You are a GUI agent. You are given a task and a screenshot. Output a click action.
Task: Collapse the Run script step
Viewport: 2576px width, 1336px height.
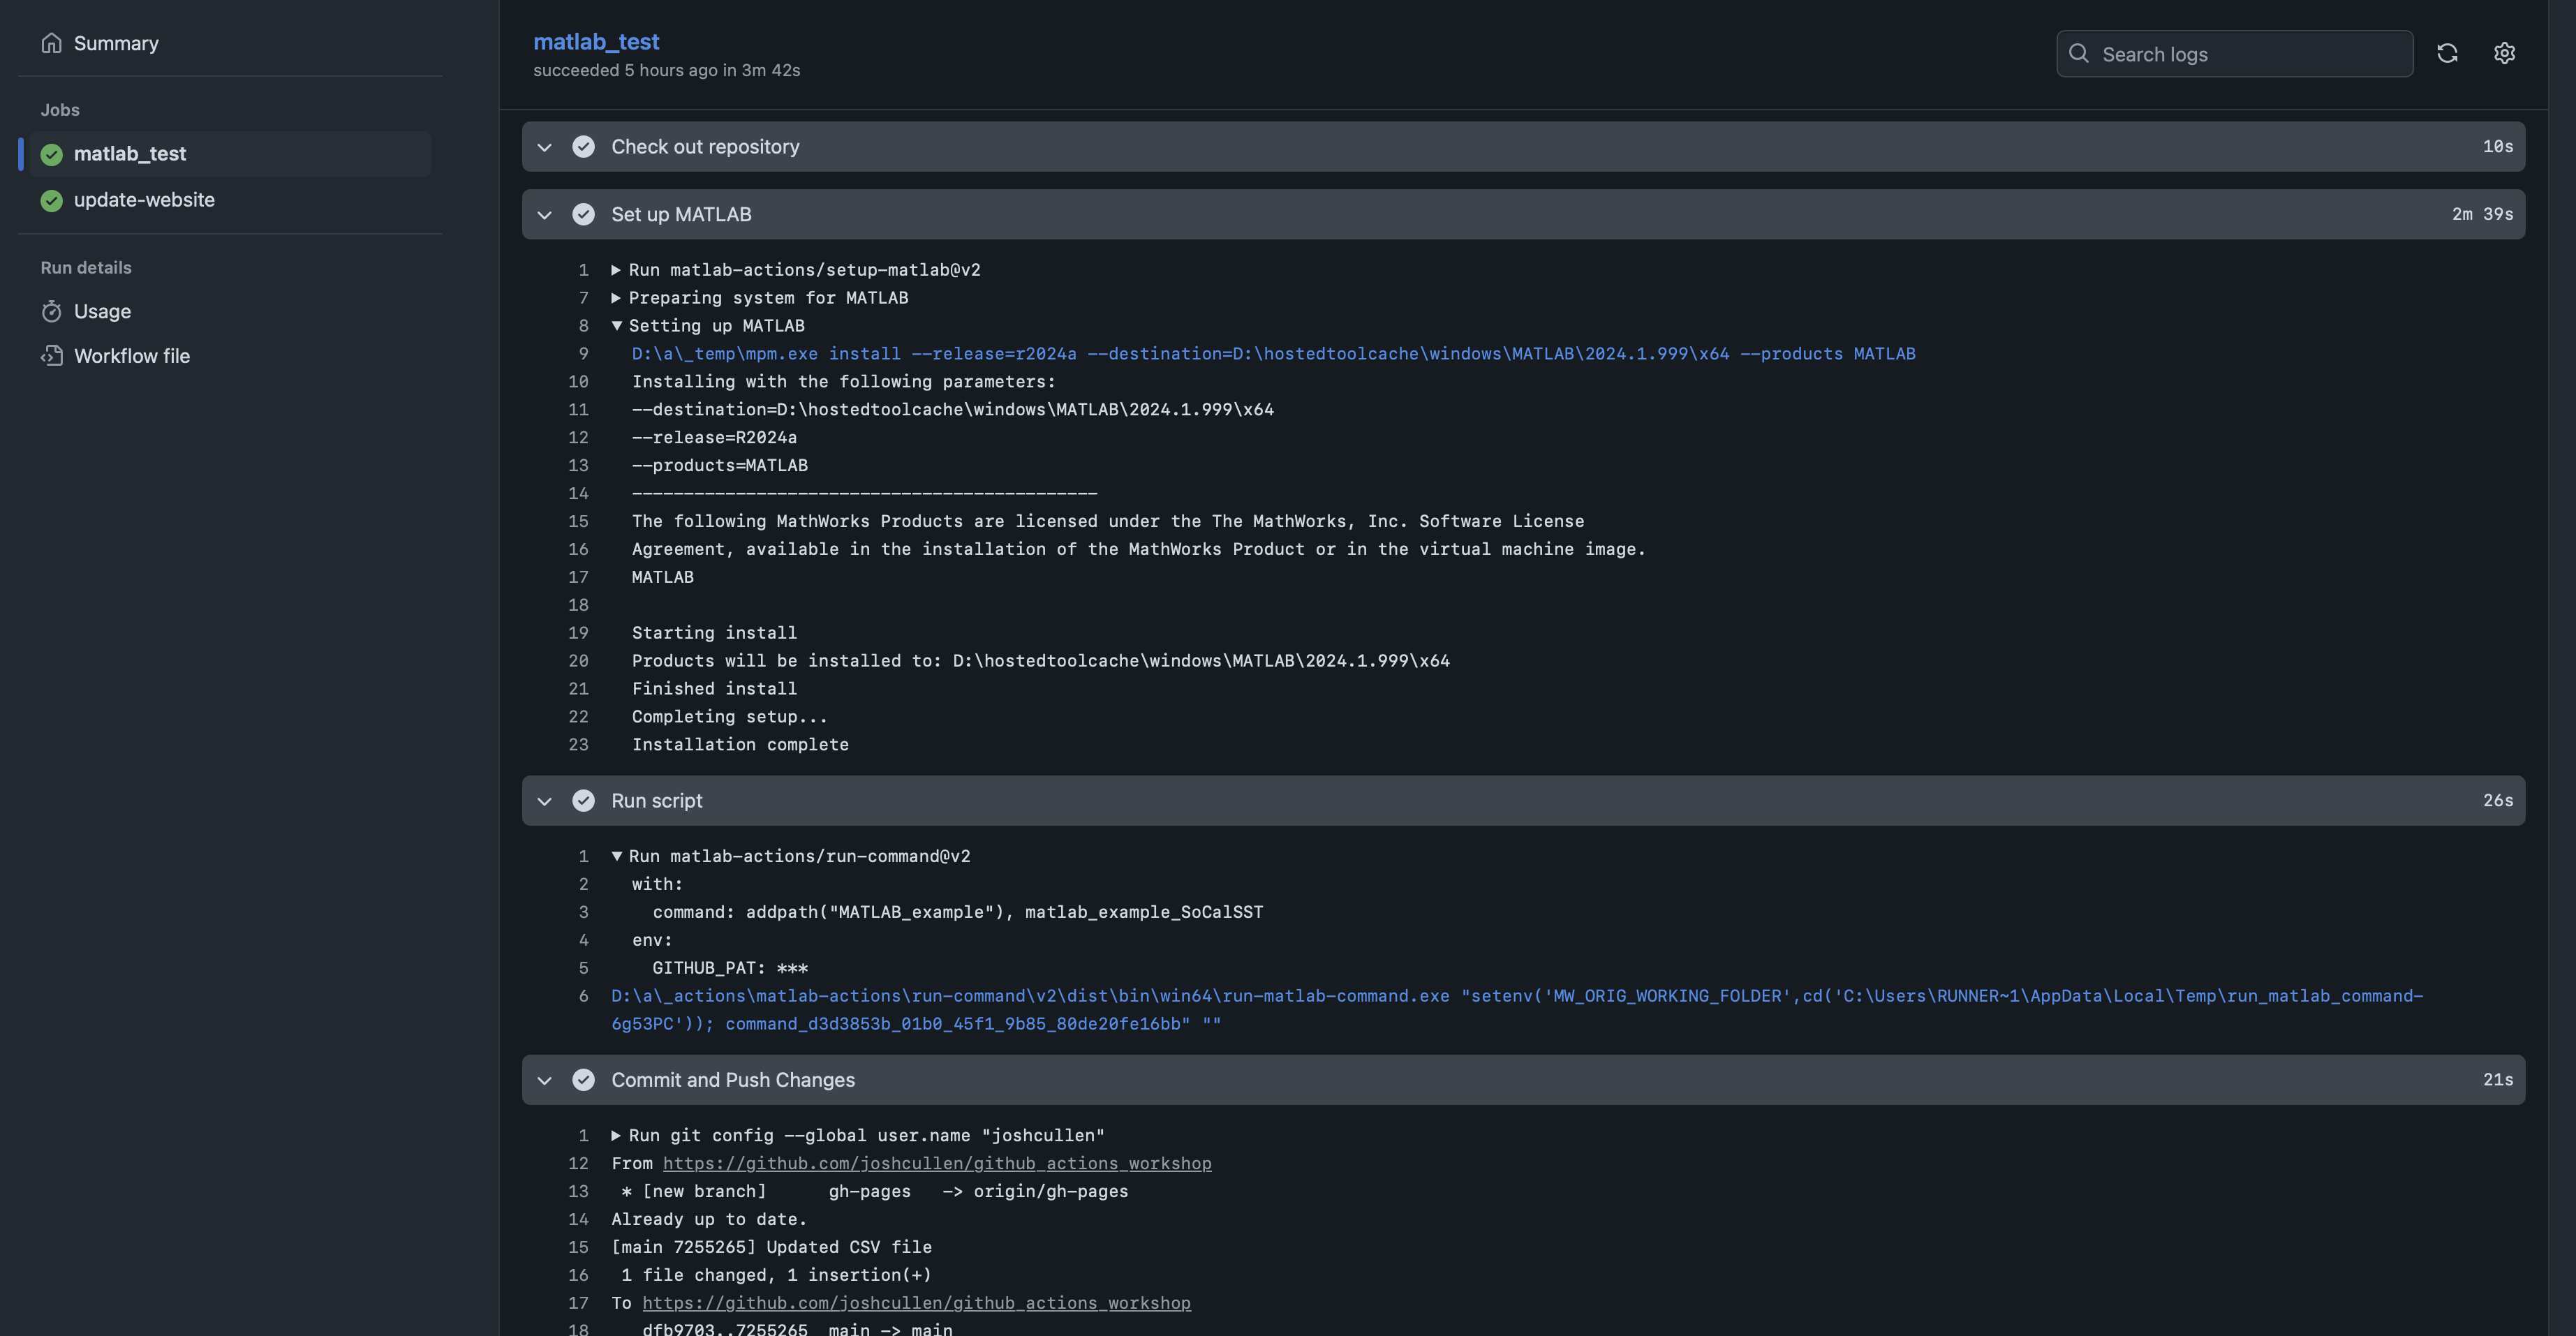[544, 801]
